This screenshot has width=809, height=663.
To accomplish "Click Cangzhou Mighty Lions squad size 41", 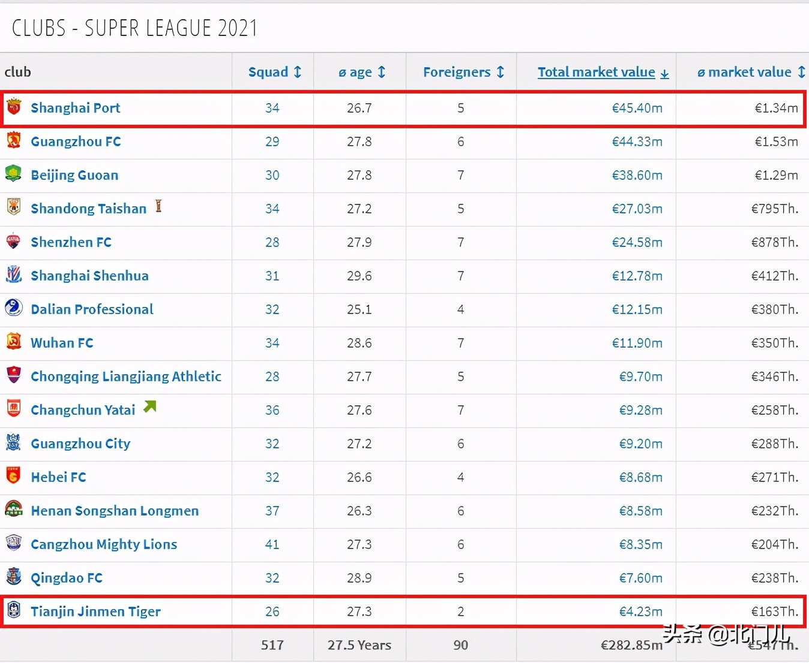I will 272,544.
